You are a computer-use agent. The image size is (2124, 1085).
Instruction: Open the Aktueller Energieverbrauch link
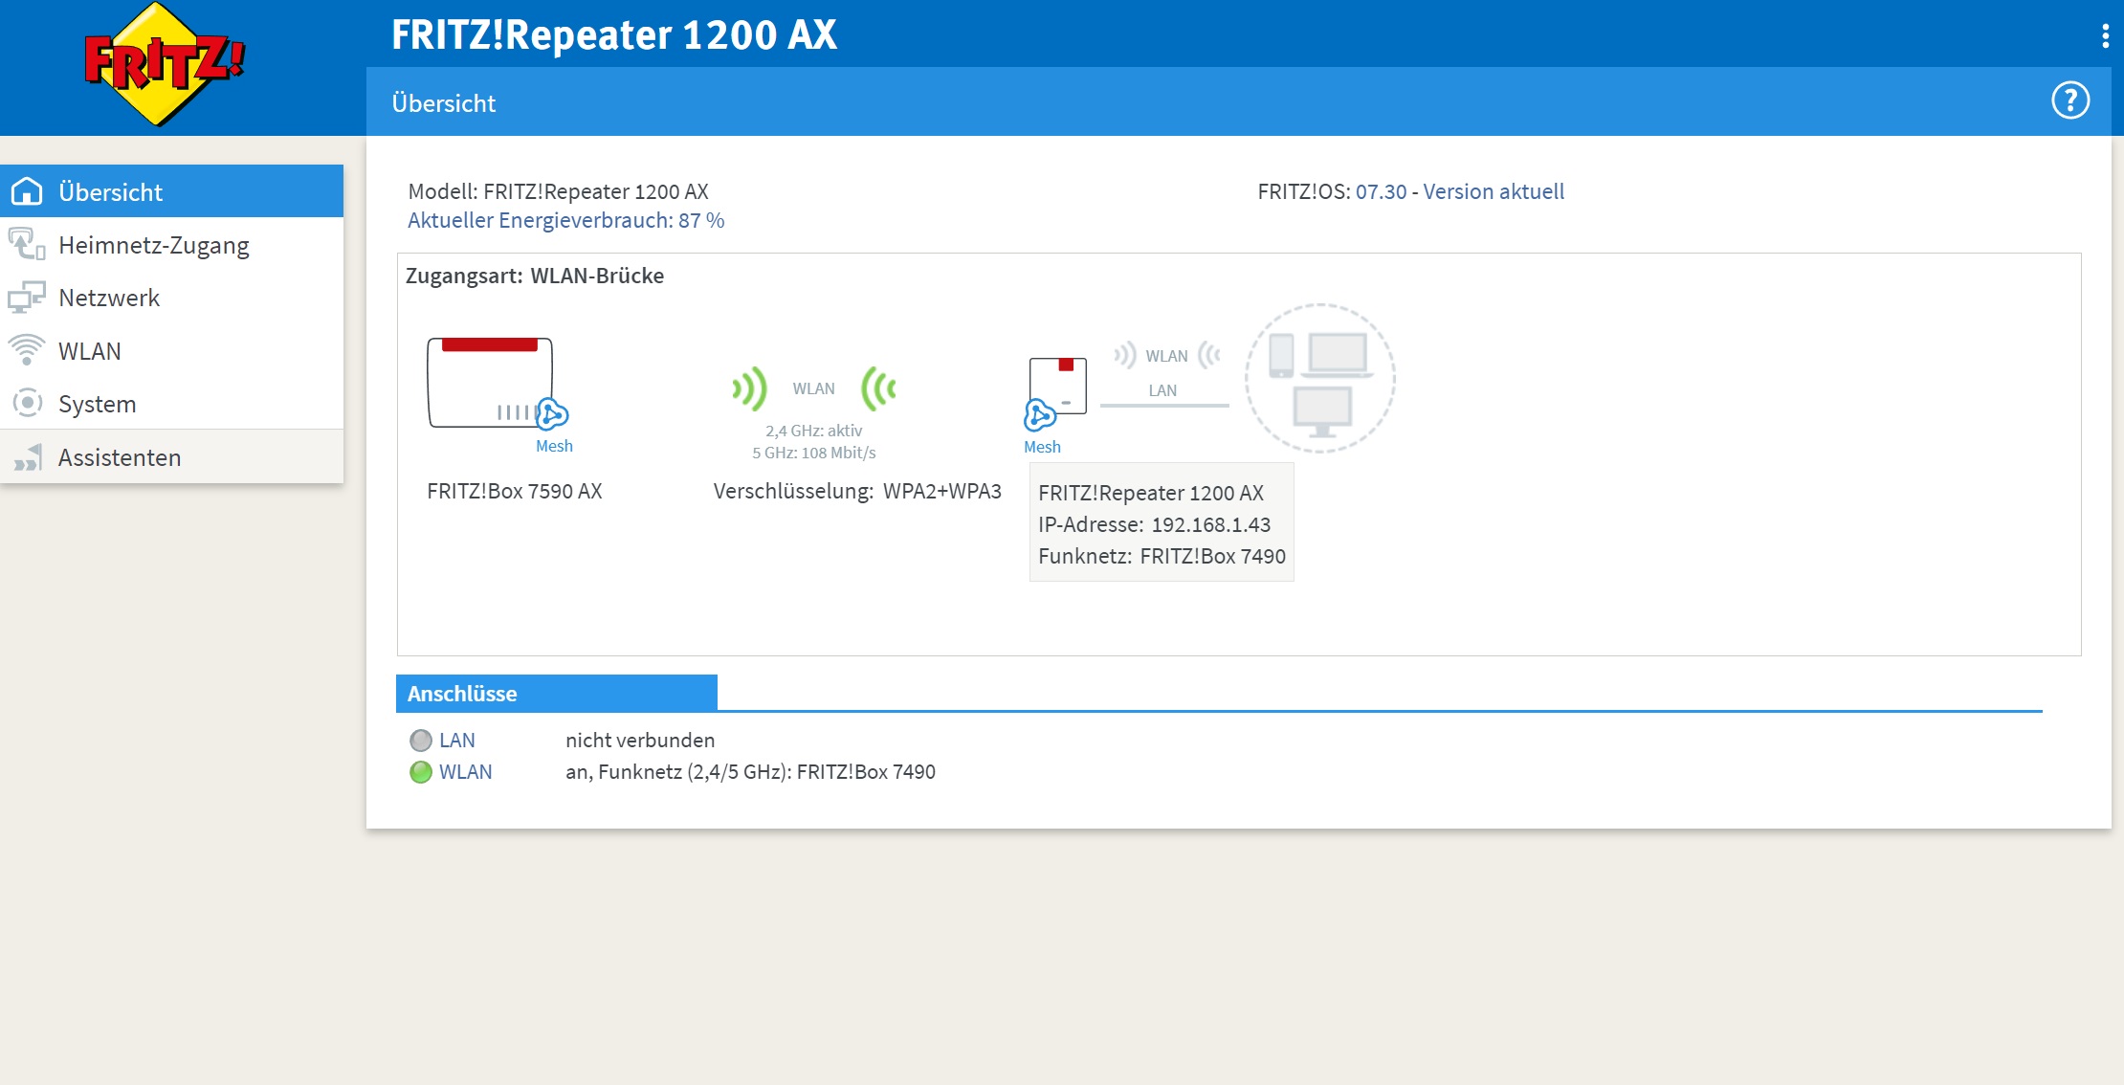tap(565, 221)
